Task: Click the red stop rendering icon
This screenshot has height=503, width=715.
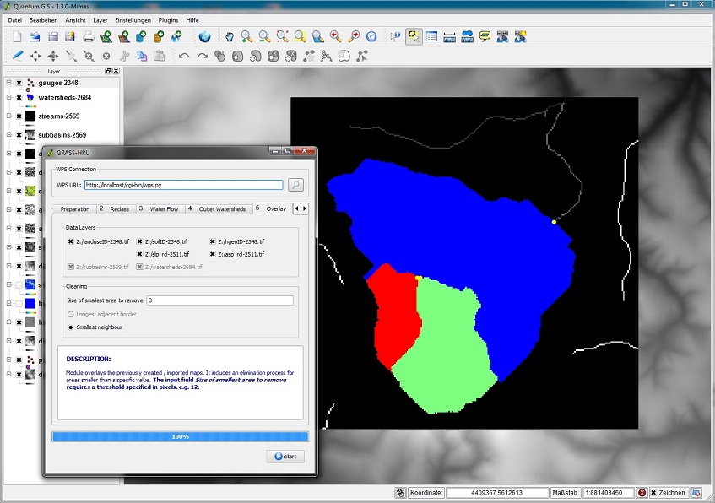Action: coord(642,493)
